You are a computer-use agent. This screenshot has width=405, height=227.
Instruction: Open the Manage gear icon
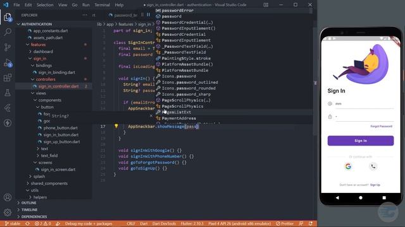tap(8, 212)
